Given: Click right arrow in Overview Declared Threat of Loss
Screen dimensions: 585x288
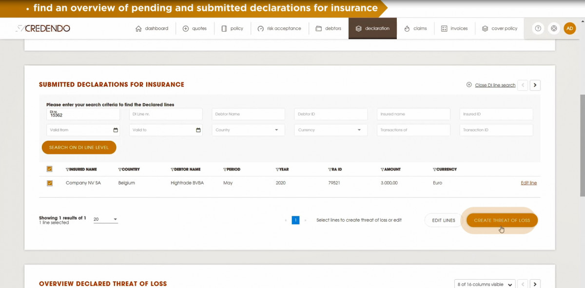Looking at the screenshot, I should pyautogui.click(x=535, y=284).
